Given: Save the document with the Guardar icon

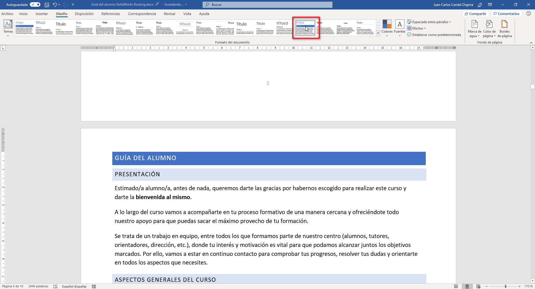Looking at the screenshot, I should [x=47, y=4].
